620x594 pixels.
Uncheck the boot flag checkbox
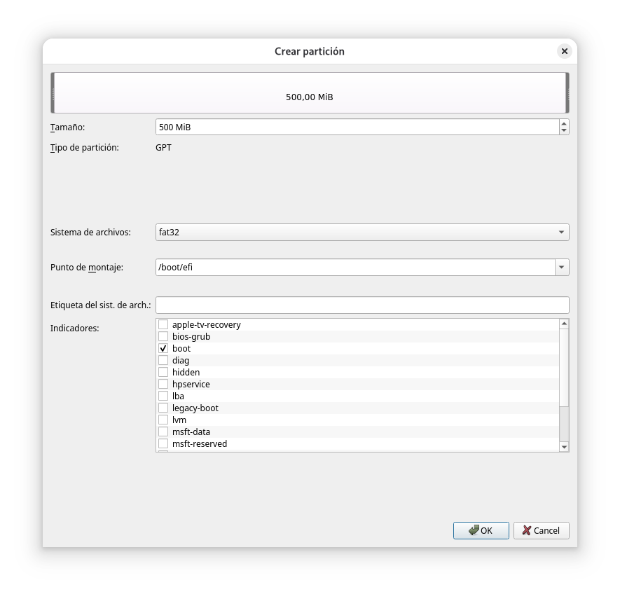pyautogui.click(x=163, y=348)
